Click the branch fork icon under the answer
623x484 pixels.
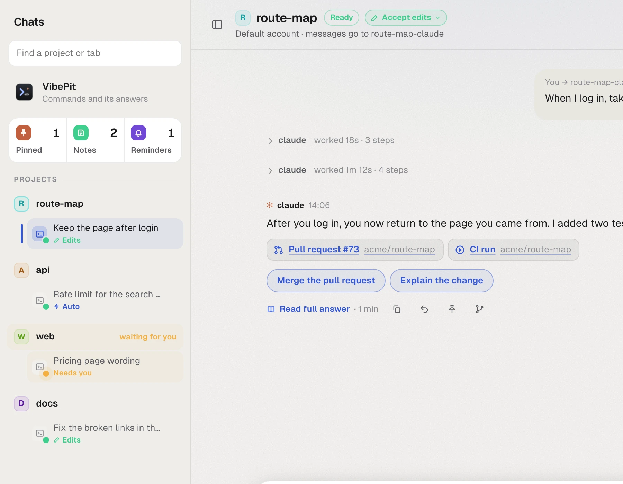[x=479, y=309]
